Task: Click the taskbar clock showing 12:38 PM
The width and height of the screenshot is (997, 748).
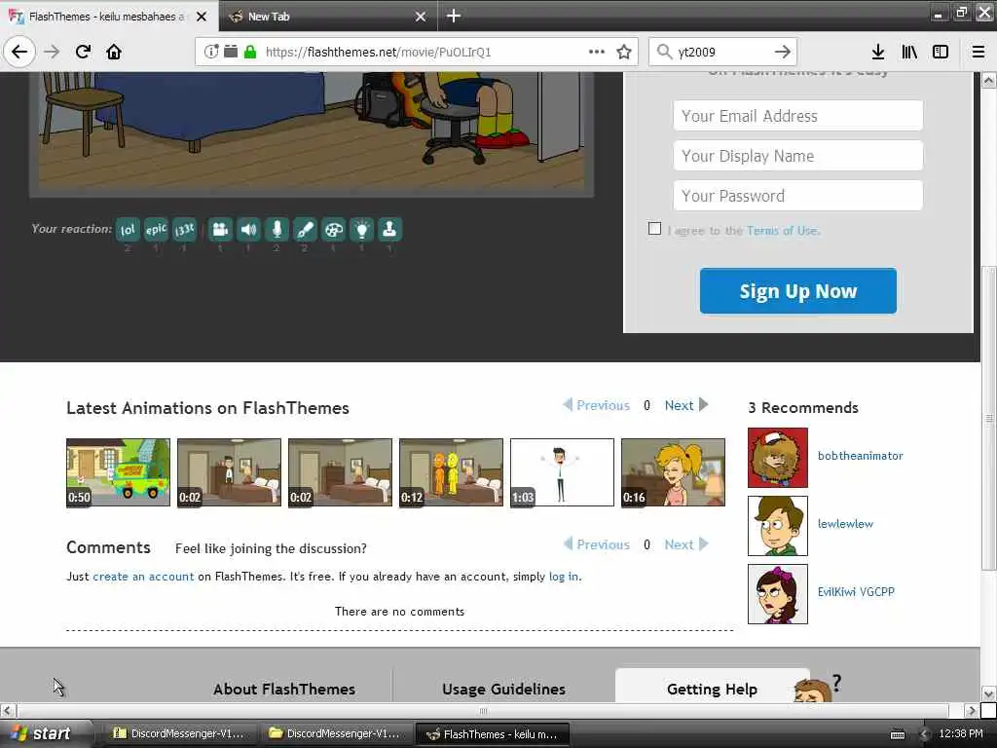Action: click(961, 733)
